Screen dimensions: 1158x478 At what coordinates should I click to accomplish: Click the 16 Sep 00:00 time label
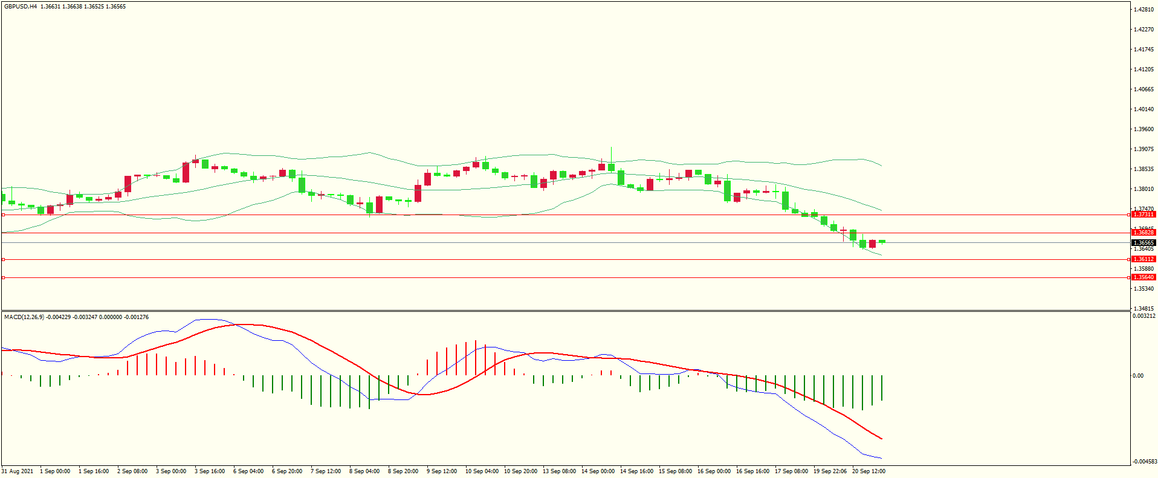tap(714, 471)
